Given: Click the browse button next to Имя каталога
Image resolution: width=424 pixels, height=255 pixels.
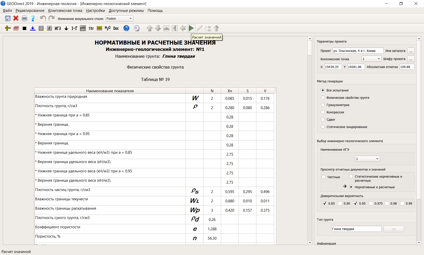Looking at the screenshot, I should pos(411,51).
